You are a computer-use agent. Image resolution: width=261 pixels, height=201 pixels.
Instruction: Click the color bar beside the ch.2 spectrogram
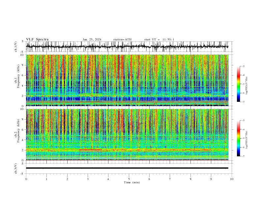click(x=238, y=138)
